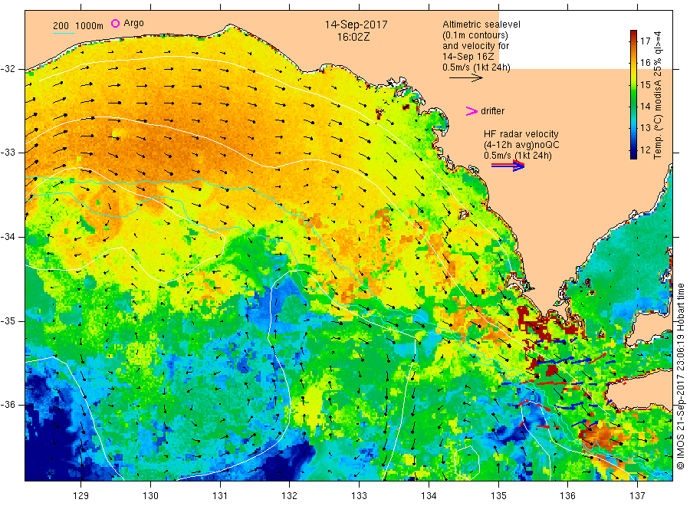Click the longitude label 134
This screenshot has width=690, height=506.
pos(429,496)
